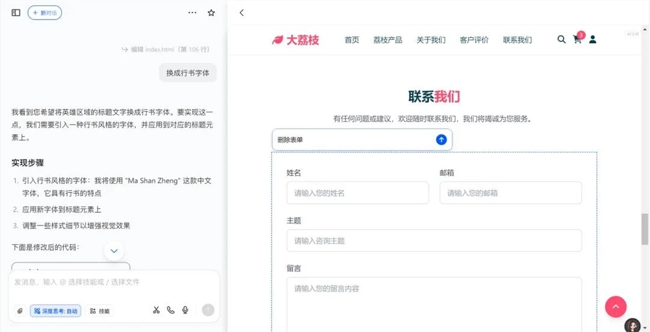Start a voice call with phone icon
The height and width of the screenshot is (332, 650).
[171, 310]
